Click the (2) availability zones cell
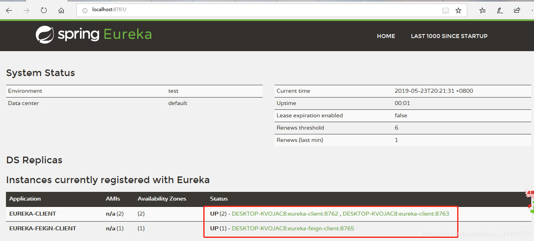This screenshot has height=241, width=534. point(141,214)
